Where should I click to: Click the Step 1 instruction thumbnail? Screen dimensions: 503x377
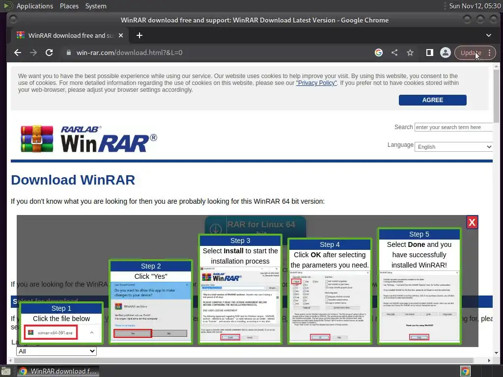tap(61, 323)
